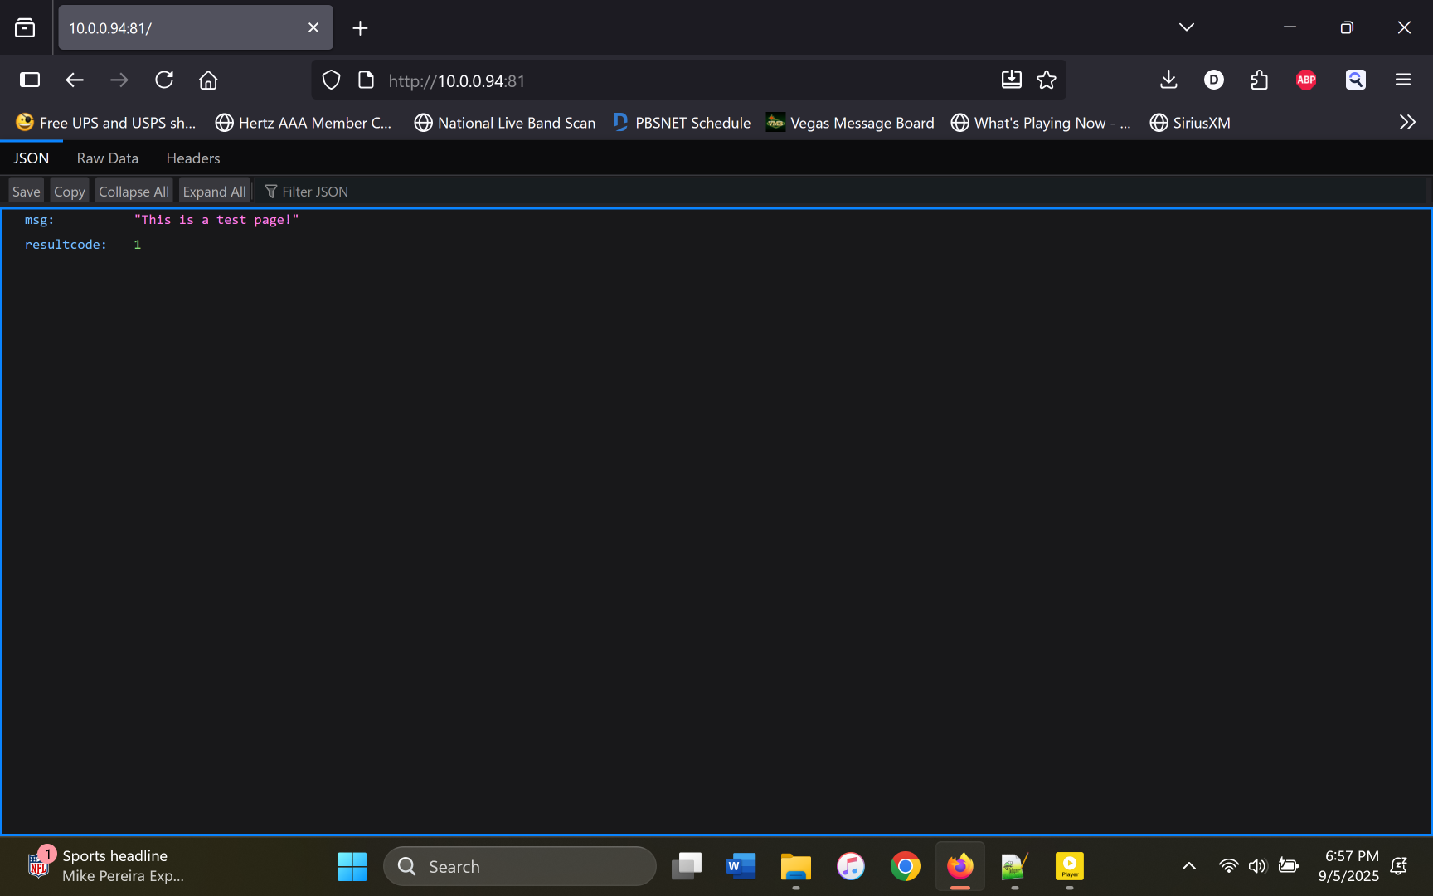Image resolution: width=1433 pixels, height=896 pixels.
Task: Open tracking protection shield icon
Action: (x=331, y=80)
